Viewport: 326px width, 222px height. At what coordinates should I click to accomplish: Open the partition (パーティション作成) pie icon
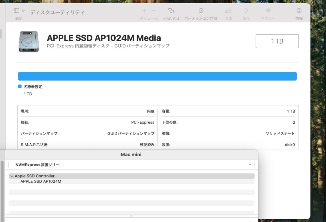pos(201,11)
